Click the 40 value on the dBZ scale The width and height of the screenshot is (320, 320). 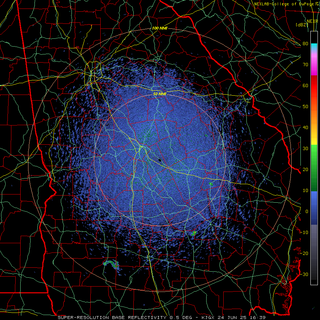[x=305, y=128]
